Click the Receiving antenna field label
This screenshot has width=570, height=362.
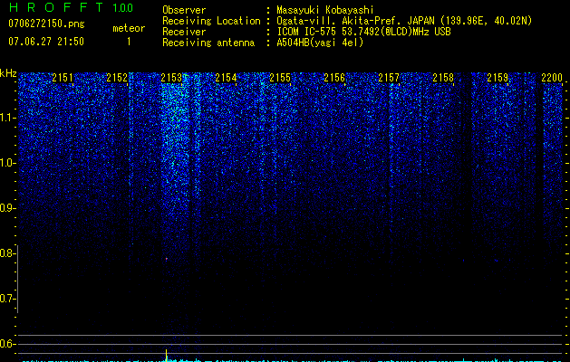coord(208,43)
